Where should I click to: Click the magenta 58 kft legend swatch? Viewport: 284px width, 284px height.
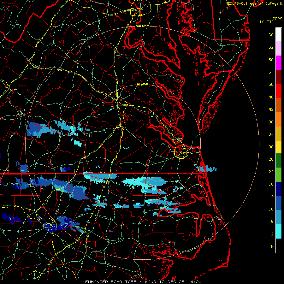[279, 63]
